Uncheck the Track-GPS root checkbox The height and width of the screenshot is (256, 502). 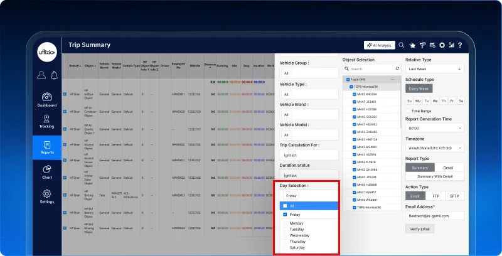[348, 79]
